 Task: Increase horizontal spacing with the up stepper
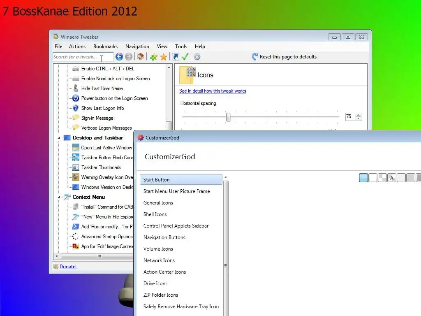(x=359, y=115)
